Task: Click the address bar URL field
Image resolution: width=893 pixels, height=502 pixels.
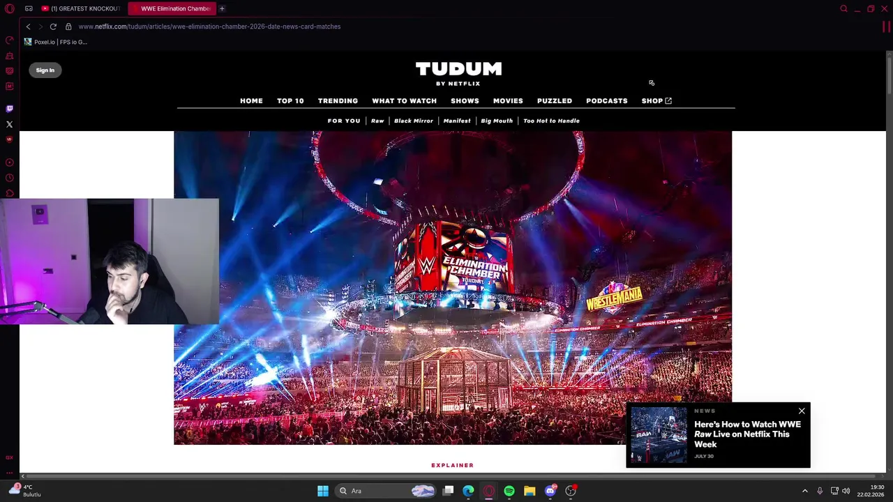Action: (209, 26)
